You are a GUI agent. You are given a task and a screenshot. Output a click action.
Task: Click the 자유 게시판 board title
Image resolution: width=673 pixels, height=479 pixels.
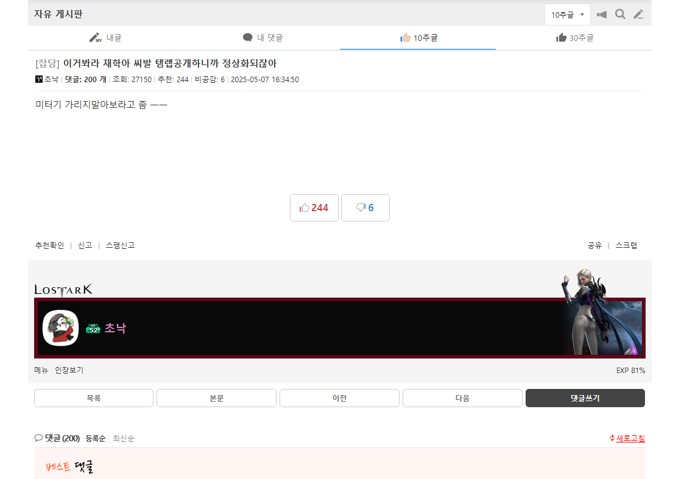click(58, 14)
